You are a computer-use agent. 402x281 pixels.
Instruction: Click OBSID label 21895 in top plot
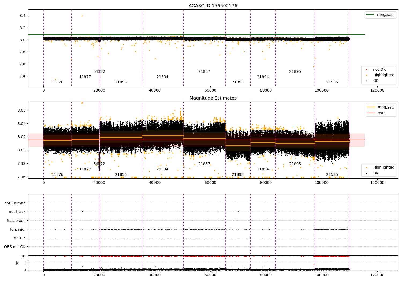tap(295, 72)
